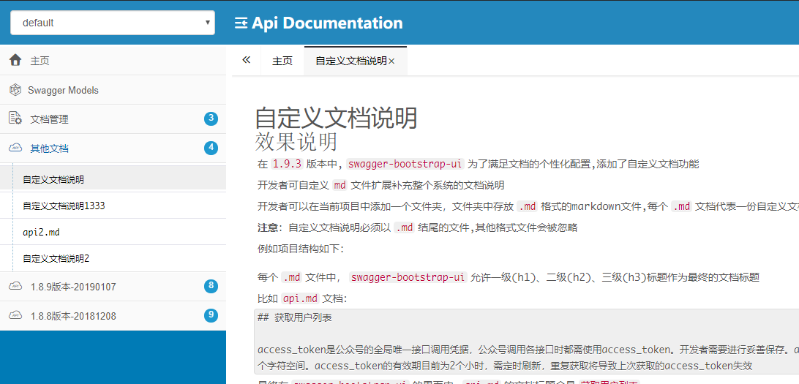The width and height of the screenshot is (799, 384).
Task: Click the Api Documentation title
Action: pos(327,23)
